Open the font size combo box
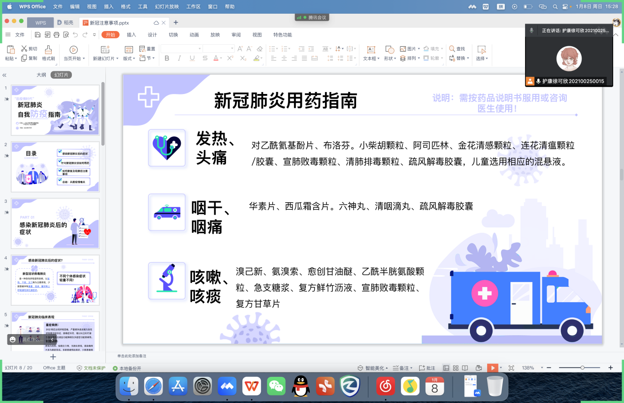This screenshot has width=624, height=403. click(x=219, y=49)
